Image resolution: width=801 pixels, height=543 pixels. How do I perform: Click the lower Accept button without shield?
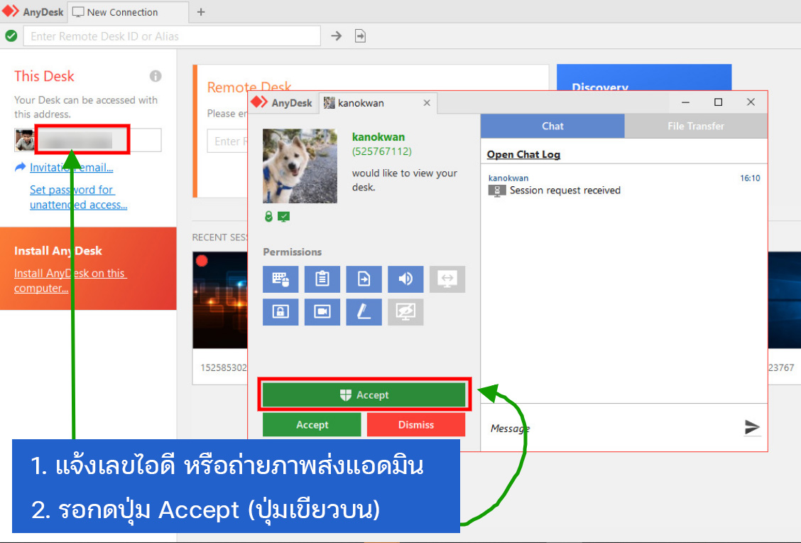[x=312, y=425]
